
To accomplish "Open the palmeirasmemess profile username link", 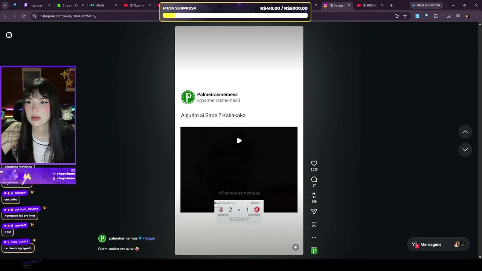I will point(123,238).
